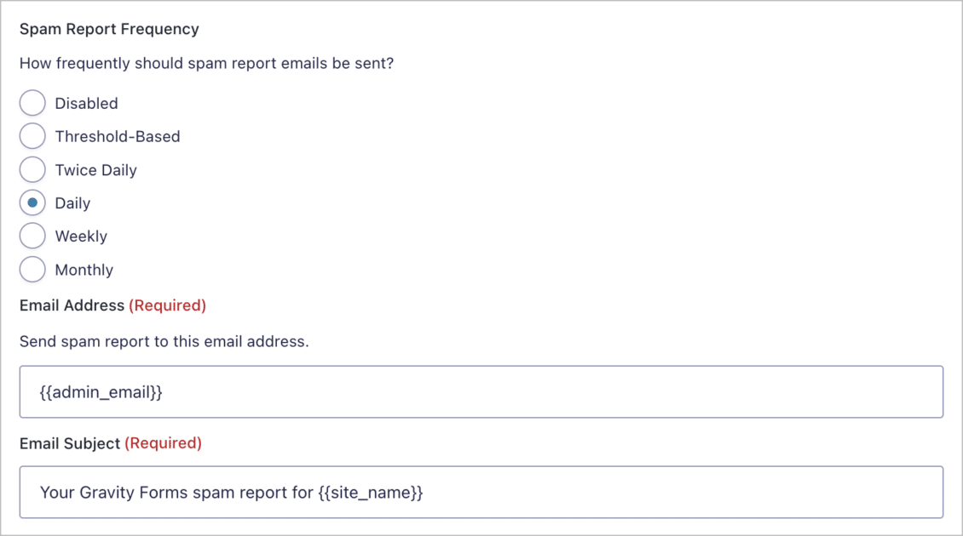Click inside the Email Subject field
The image size is (963, 536).
(481, 492)
